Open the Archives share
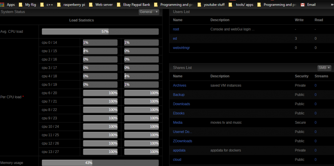 180,85
